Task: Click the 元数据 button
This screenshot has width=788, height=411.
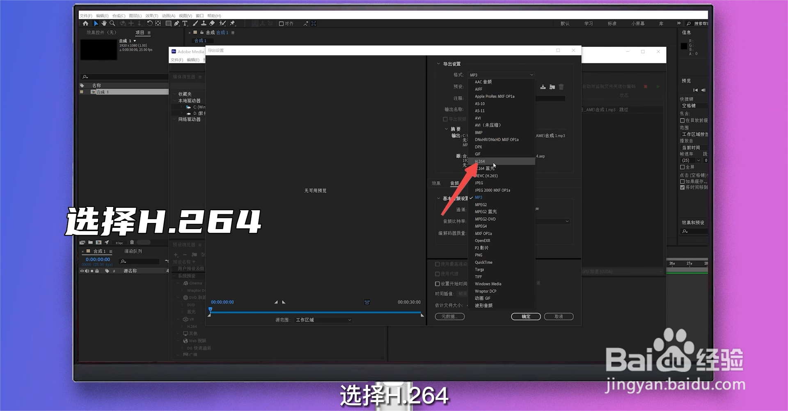Action: [x=449, y=317]
